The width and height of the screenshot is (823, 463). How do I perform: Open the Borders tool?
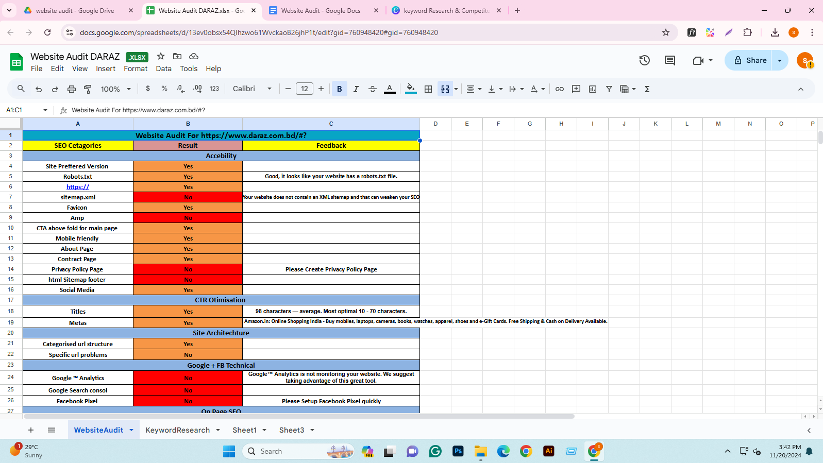pos(428,89)
